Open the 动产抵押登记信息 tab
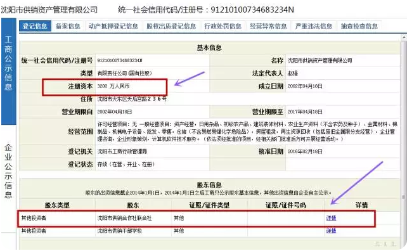The height and width of the screenshot is (251, 407). [x=113, y=26]
